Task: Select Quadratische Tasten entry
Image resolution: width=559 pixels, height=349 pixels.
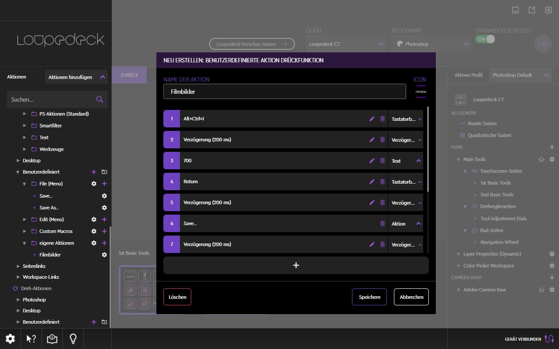Action: pyautogui.click(x=490, y=135)
